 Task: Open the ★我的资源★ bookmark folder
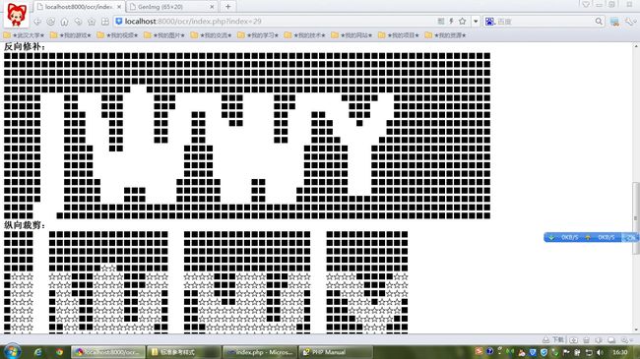(445, 35)
